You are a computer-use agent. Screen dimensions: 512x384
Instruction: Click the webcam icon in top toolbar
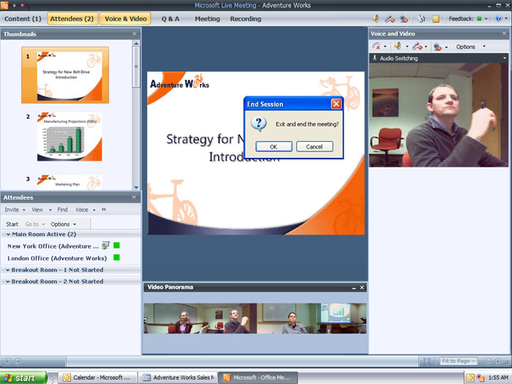coord(404,19)
